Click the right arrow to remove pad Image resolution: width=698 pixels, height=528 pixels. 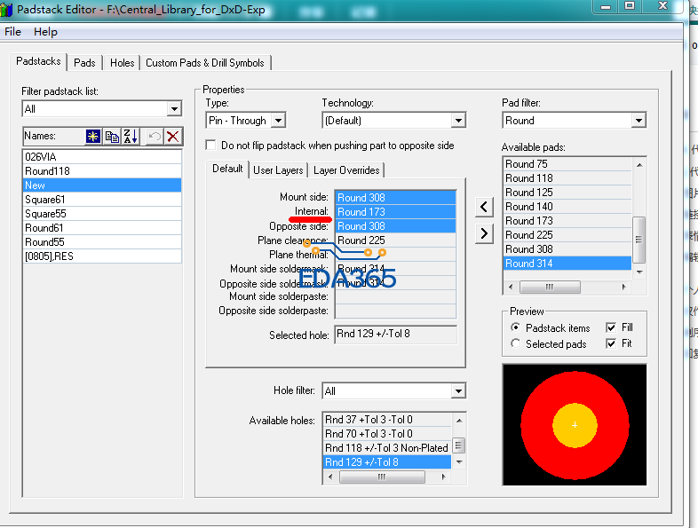[x=483, y=233]
